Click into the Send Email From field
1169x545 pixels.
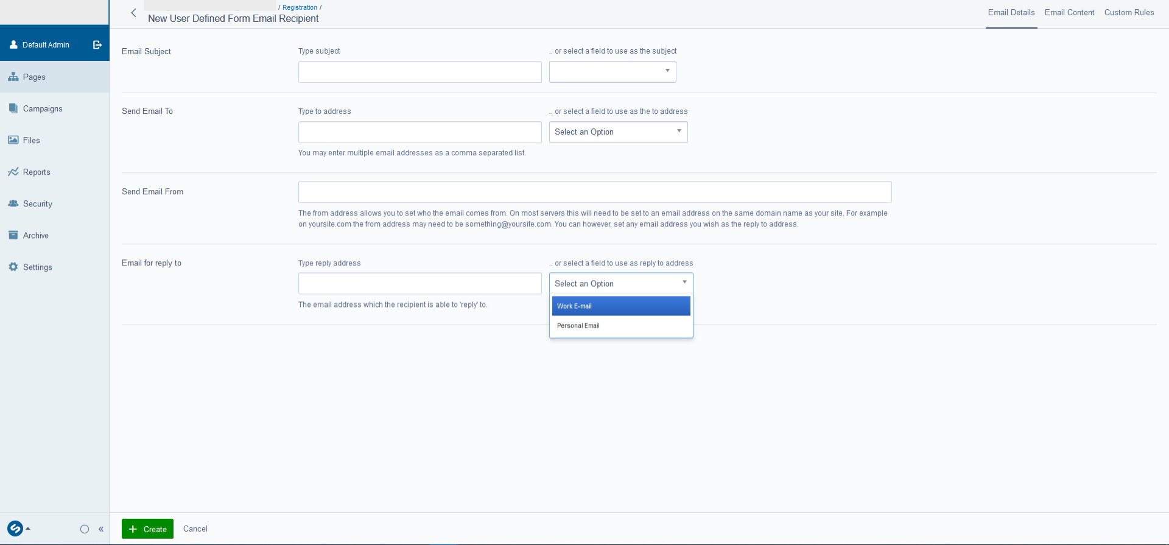tap(594, 192)
